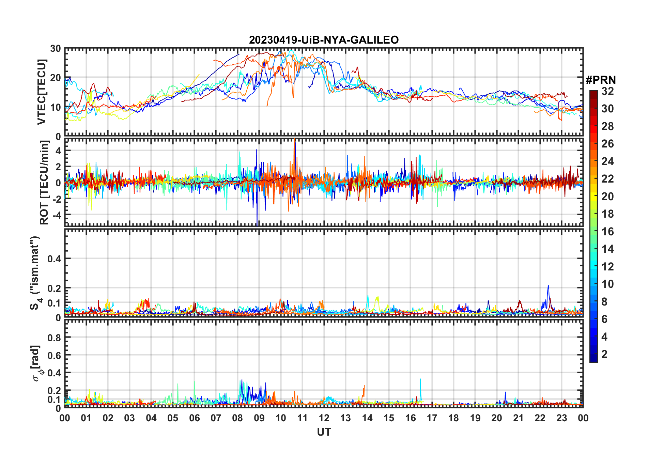Click x-axis tick label 23

pyautogui.click(x=561, y=418)
